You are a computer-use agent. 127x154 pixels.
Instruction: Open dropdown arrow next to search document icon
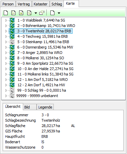coord(36,13)
